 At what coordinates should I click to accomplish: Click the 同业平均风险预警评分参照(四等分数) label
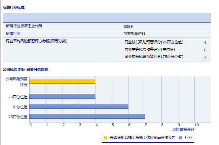click(37, 41)
